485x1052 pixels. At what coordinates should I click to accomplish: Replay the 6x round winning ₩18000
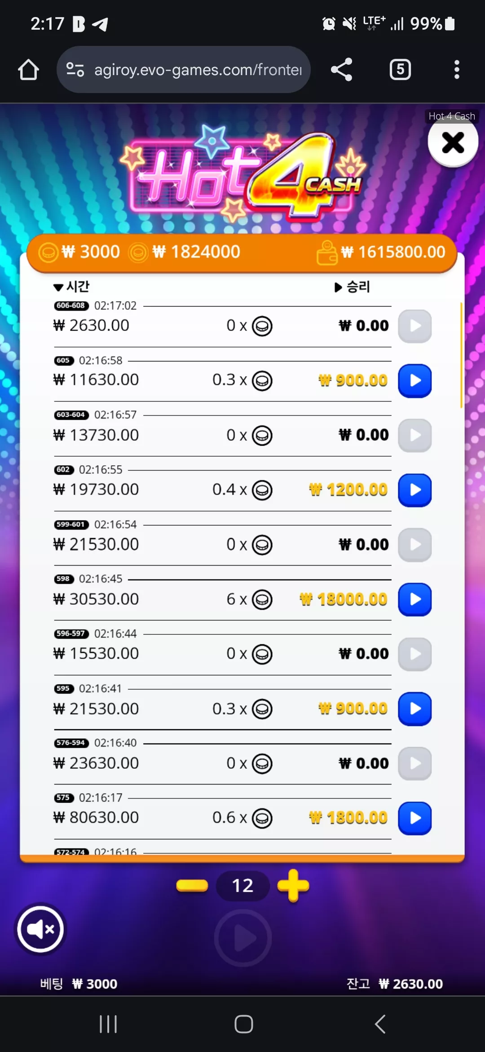pyautogui.click(x=414, y=599)
